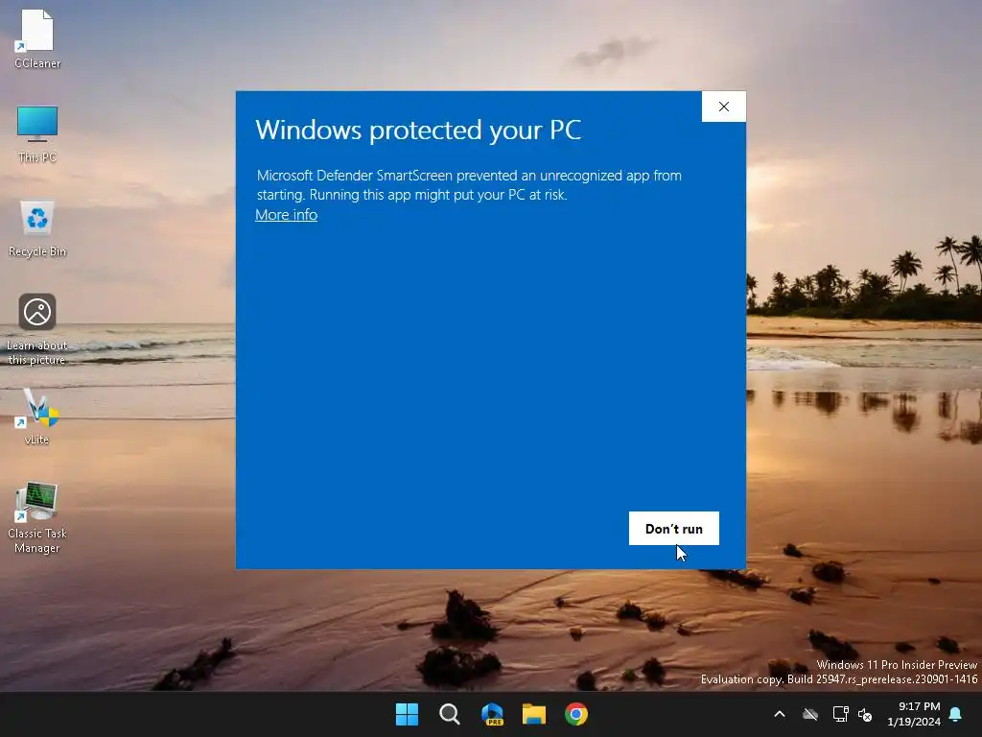
Task: Open the CCleaner desktop shortcut
Action: (37, 38)
